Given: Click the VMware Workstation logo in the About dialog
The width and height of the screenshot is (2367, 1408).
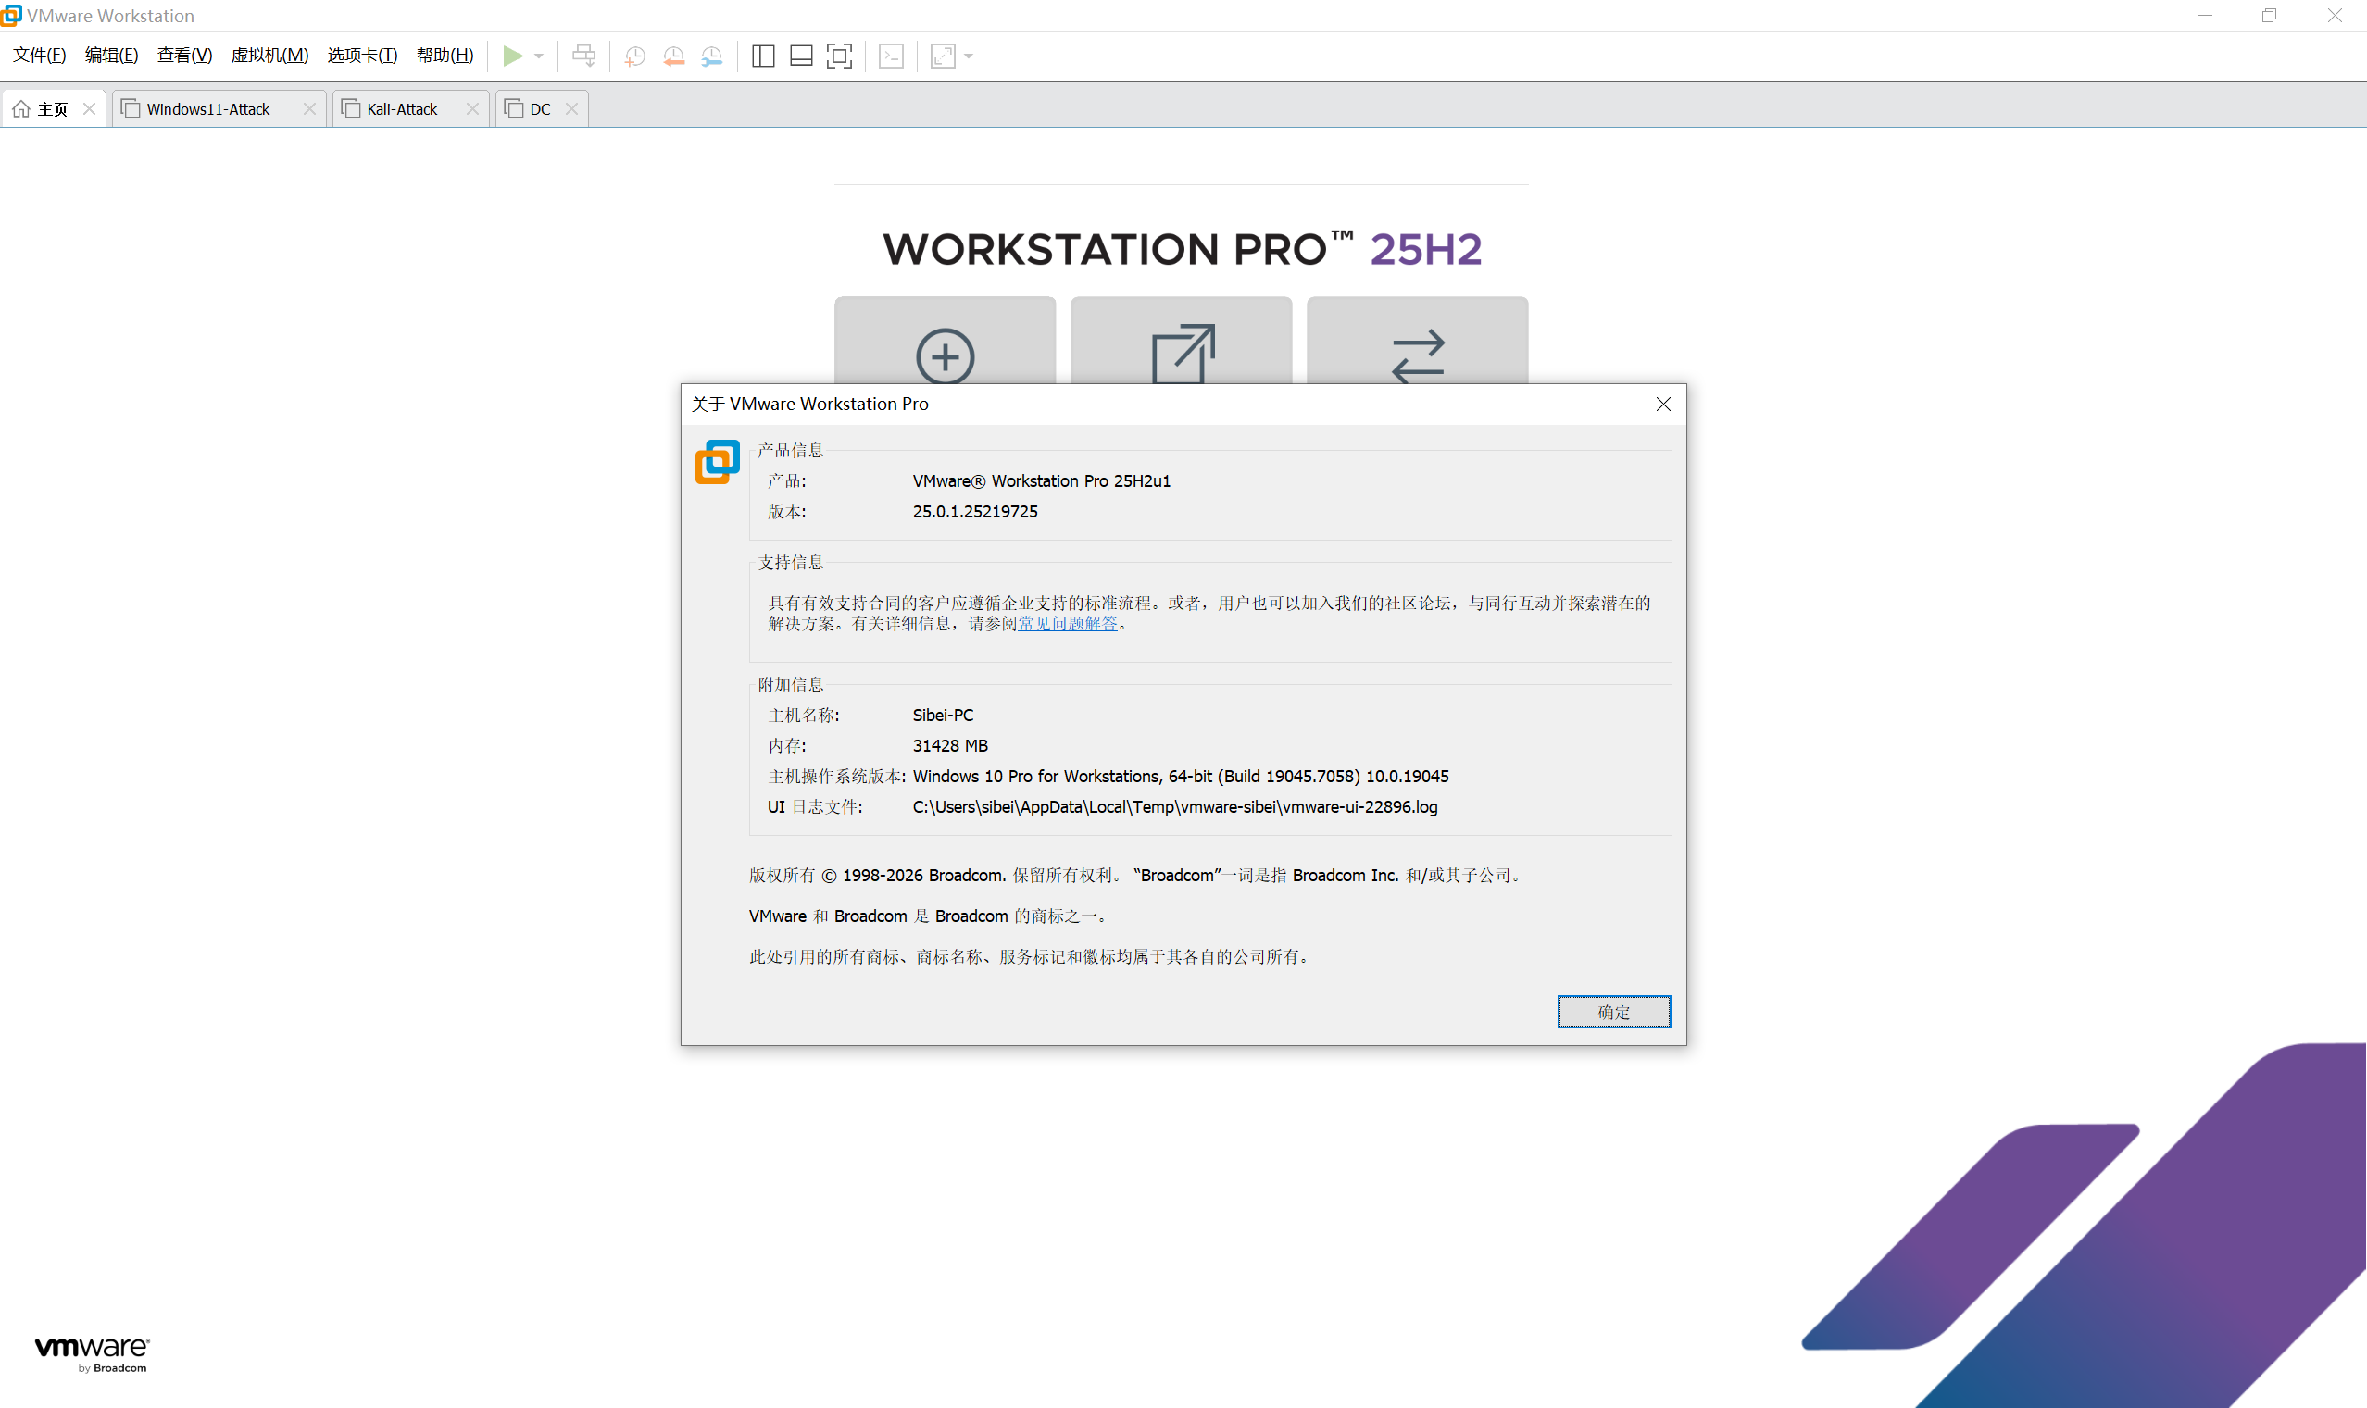Looking at the screenshot, I should pyautogui.click(x=717, y=461).
